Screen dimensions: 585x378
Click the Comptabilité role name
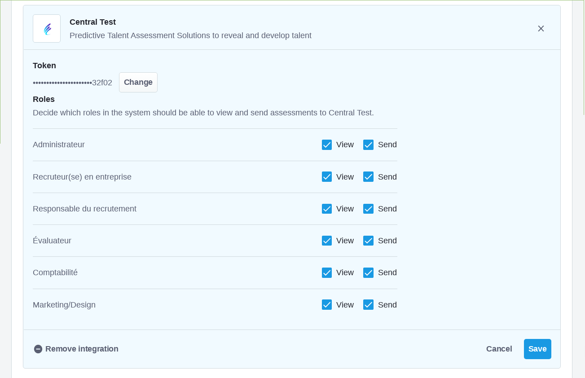(55, 273)
